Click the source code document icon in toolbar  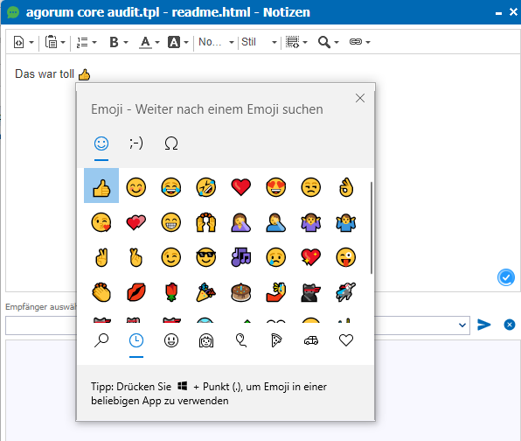(18, 42)
